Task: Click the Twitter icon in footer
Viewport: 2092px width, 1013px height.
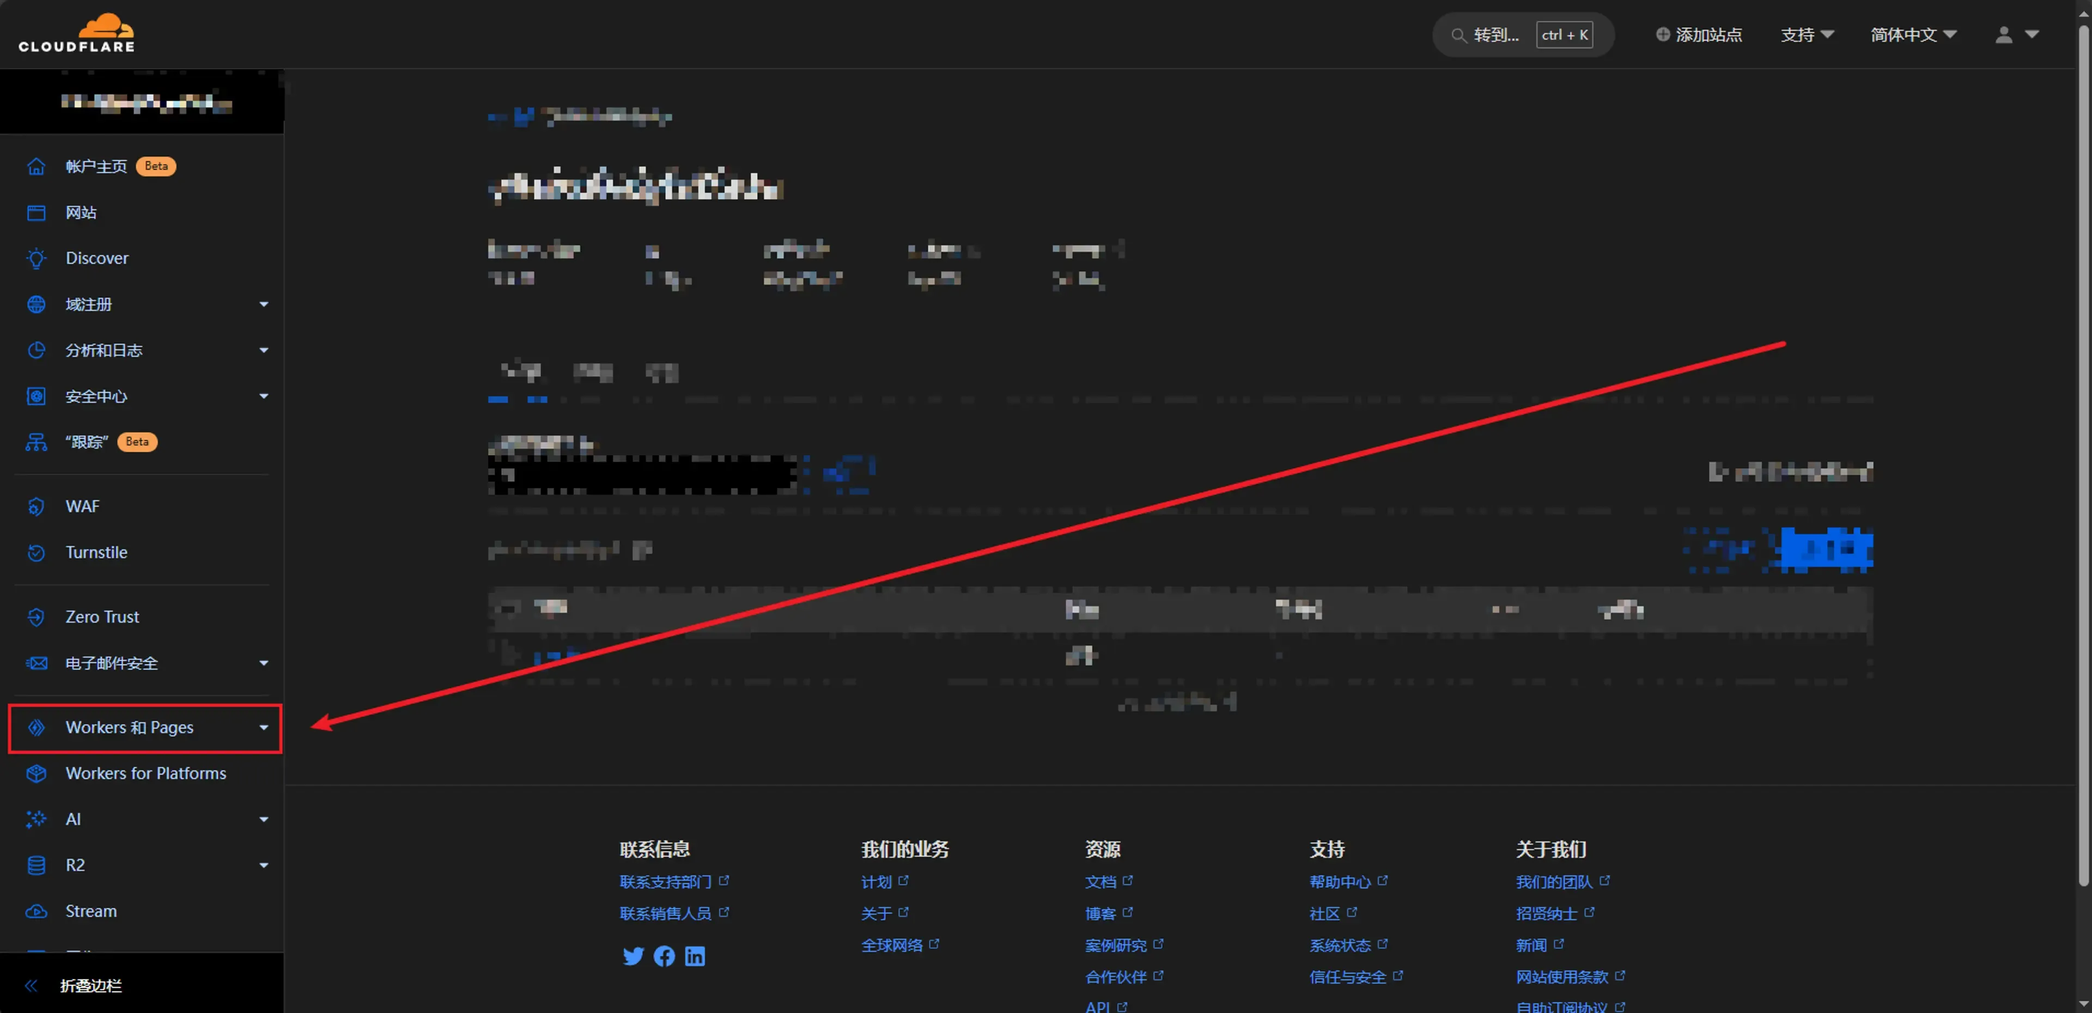Action: (633, 956)
